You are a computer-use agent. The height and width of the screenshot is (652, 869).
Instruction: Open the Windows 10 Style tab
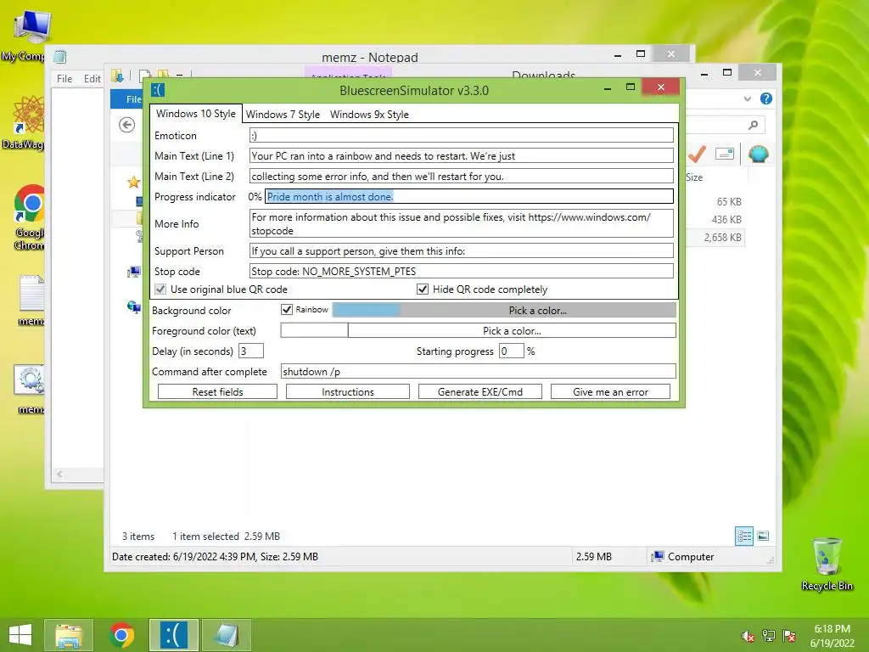(196, 114)
